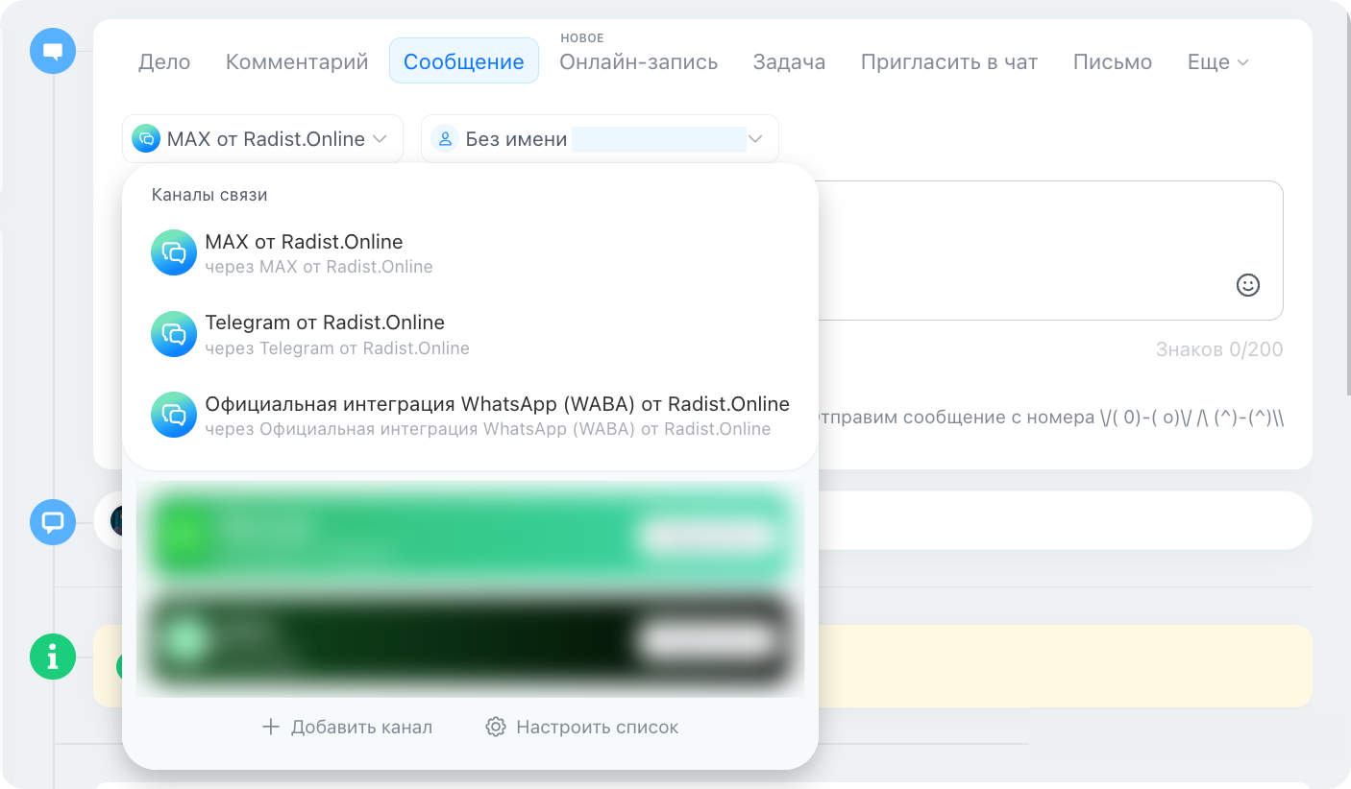Click the Telegram от Radist.Online channel icon
Viewport: 1351px width, 789px height.
tap(174, 334)
